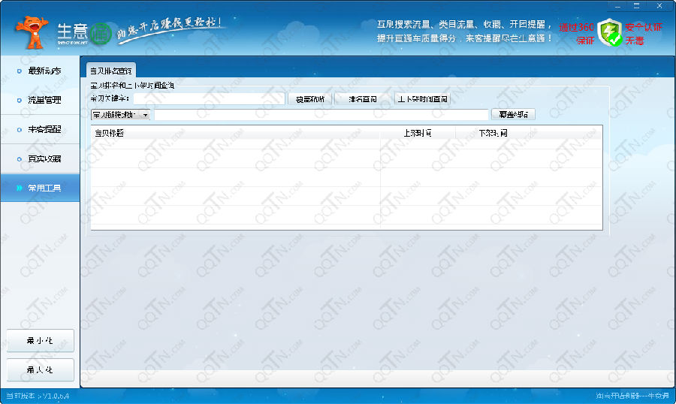The width and height of the screenshot is (676, 404).
Task: Focus the 宝贝关键字 input field
Action: coord(210,98)
